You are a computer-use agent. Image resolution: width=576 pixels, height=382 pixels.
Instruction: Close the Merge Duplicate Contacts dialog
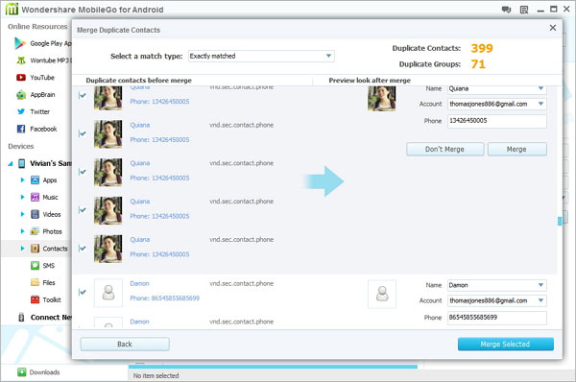click(553, 28)
